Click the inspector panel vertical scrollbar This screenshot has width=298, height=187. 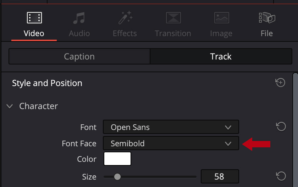(x=295, y=127)
